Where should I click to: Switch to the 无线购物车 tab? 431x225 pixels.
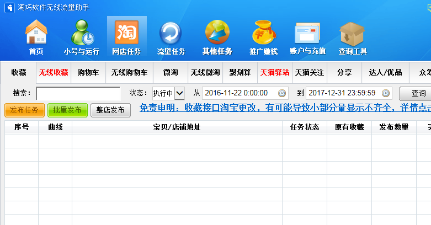point(129,73)
